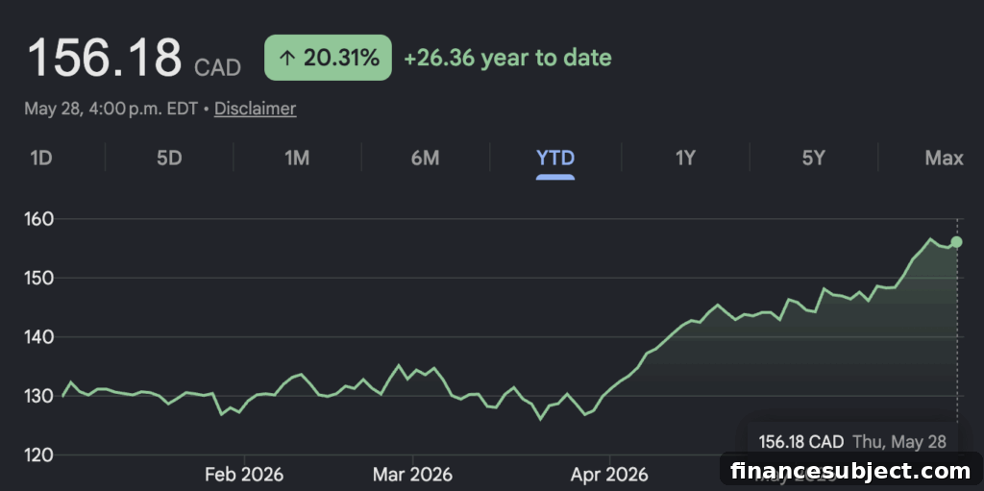Select the YTD tab
This screenshot has height=491, width=984.
(555, 158)
